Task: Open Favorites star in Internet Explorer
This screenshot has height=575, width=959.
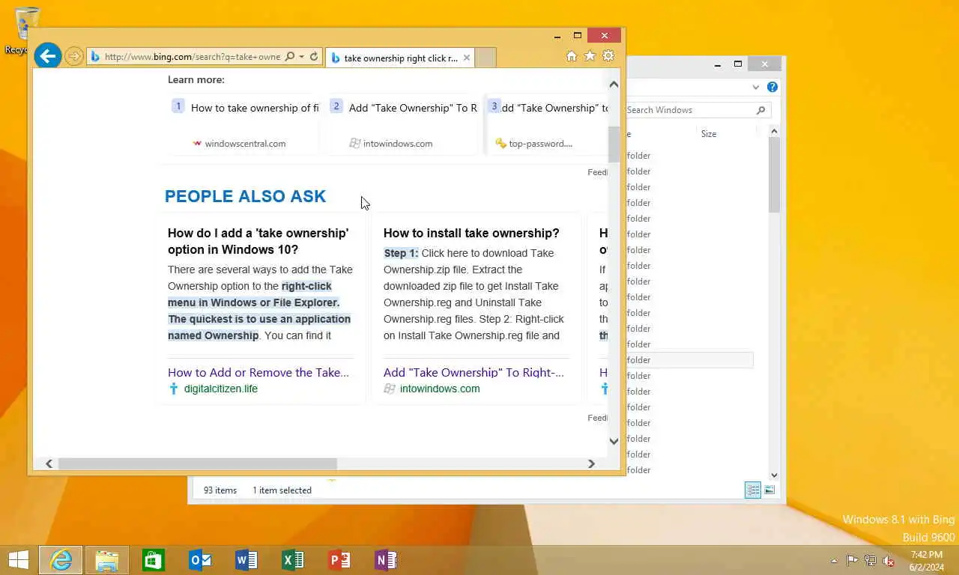Action: tap(590, 56)
